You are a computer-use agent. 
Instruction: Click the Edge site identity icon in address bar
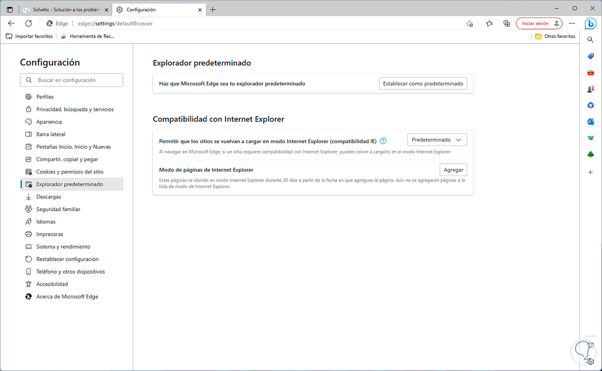coord(57,24)
